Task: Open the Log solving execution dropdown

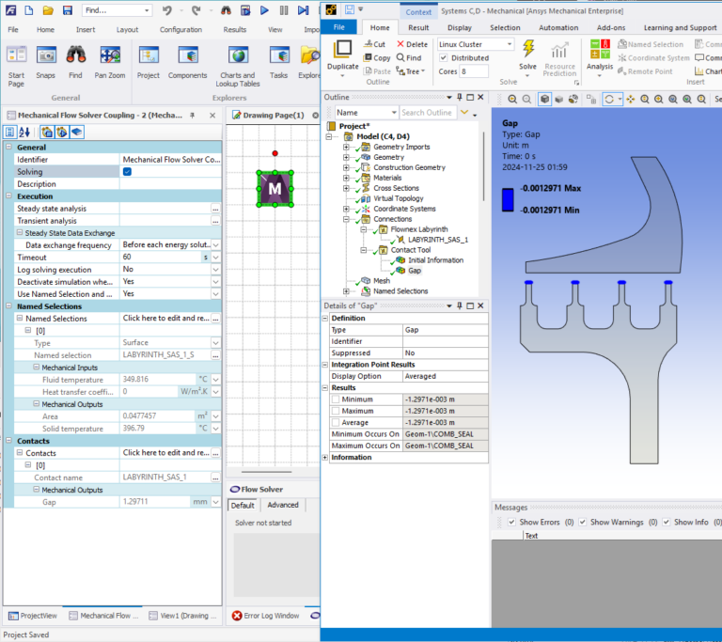Action: (x=215, y=270)
